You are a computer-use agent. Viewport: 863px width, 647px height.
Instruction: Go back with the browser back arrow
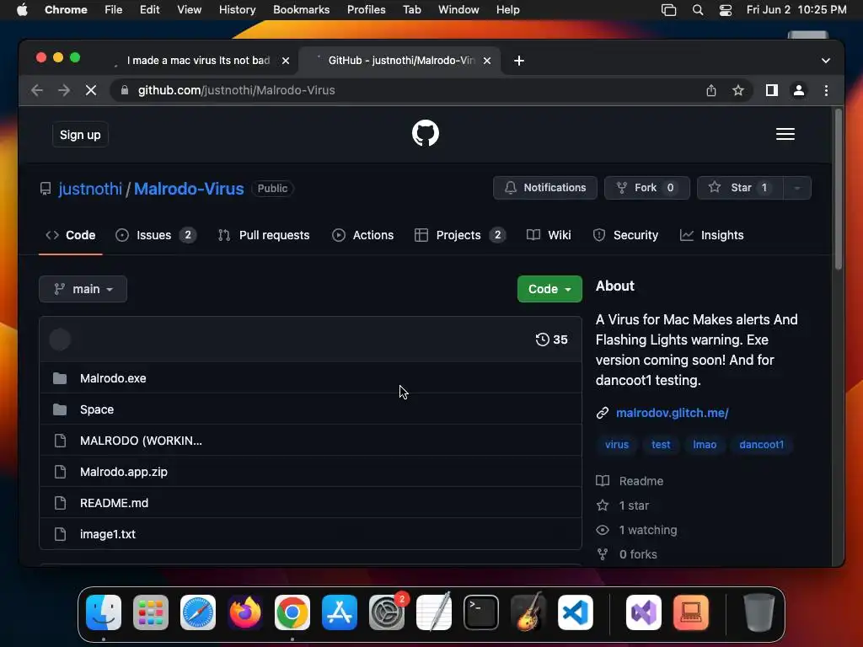click(37, 90)
